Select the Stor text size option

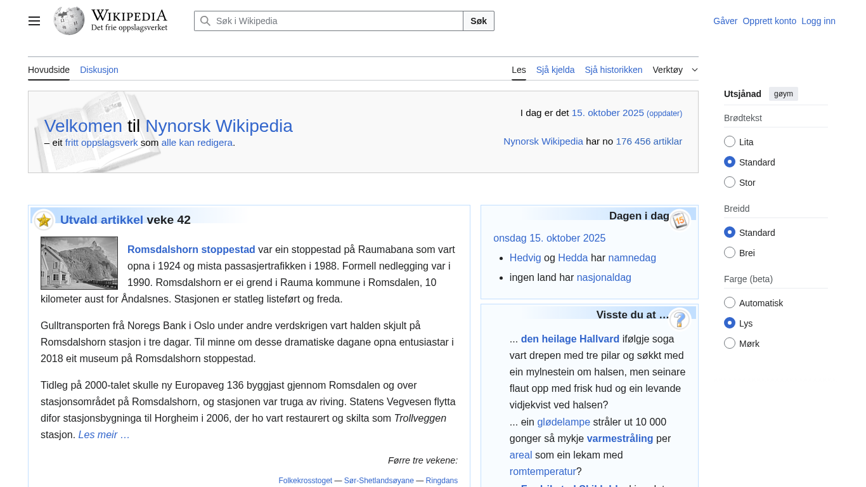click(730, 183)
